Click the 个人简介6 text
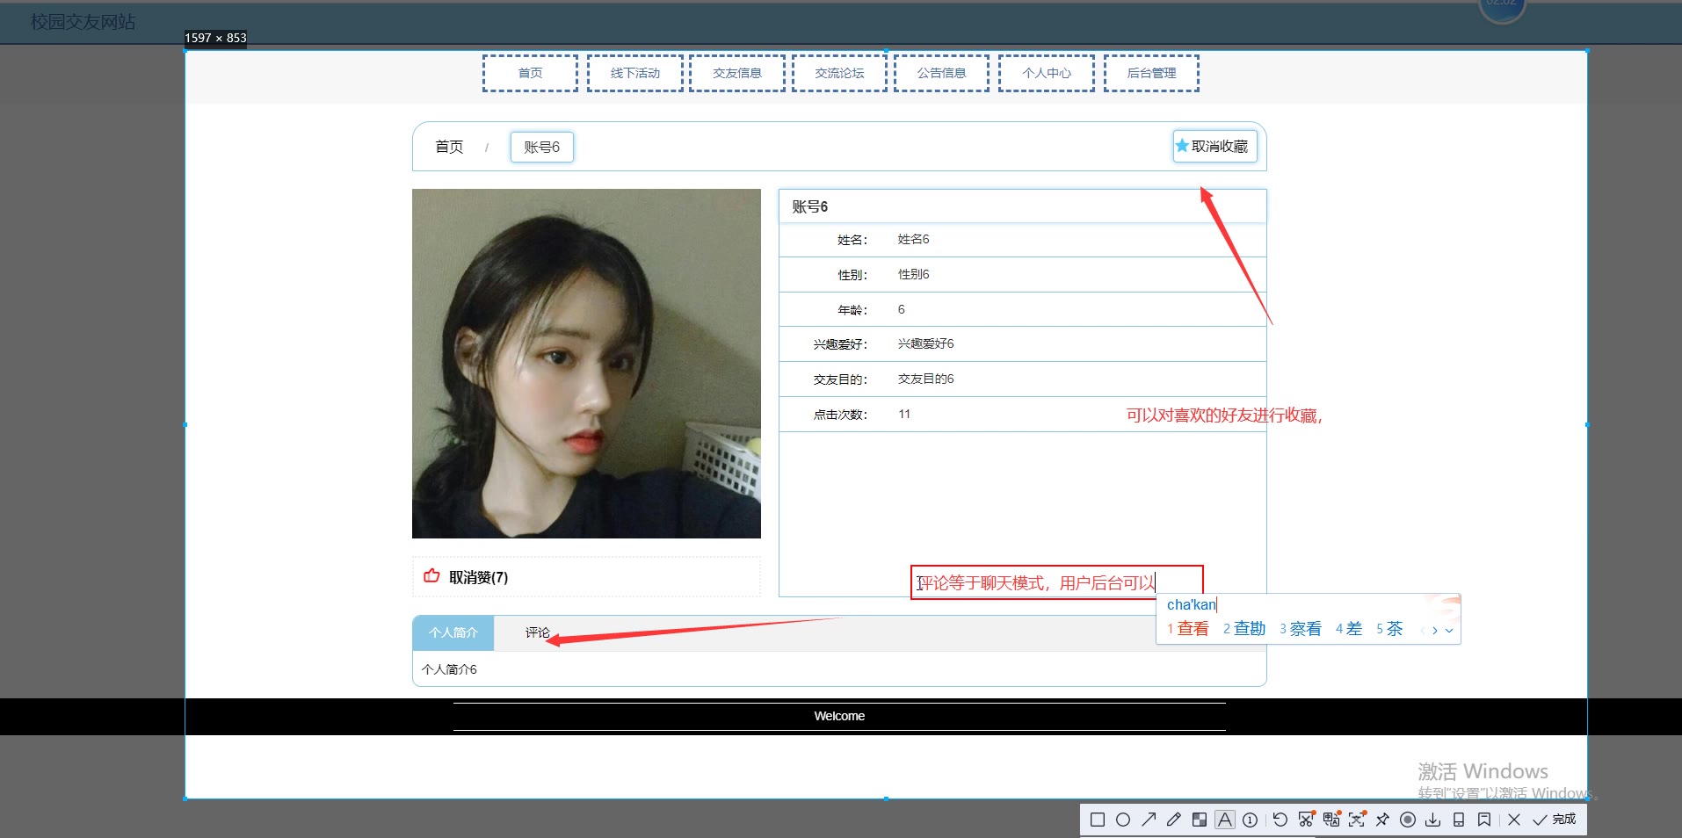Viewport: 1682px width, 838px height. tap(449, 669)
